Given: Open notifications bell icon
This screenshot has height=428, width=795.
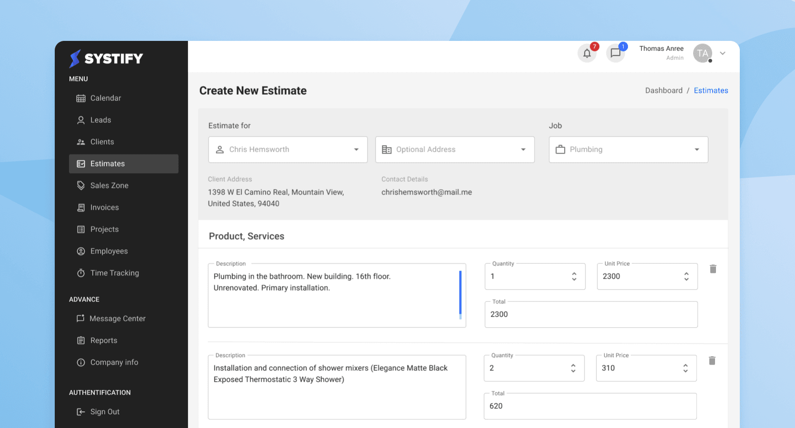Looking at the screenshot, I should pyautogui.click(x=587, y=53).
